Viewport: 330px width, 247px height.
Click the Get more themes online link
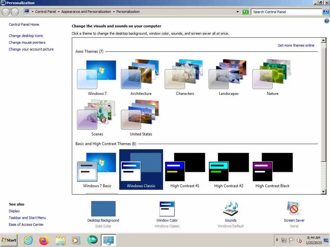click(296, 45)
